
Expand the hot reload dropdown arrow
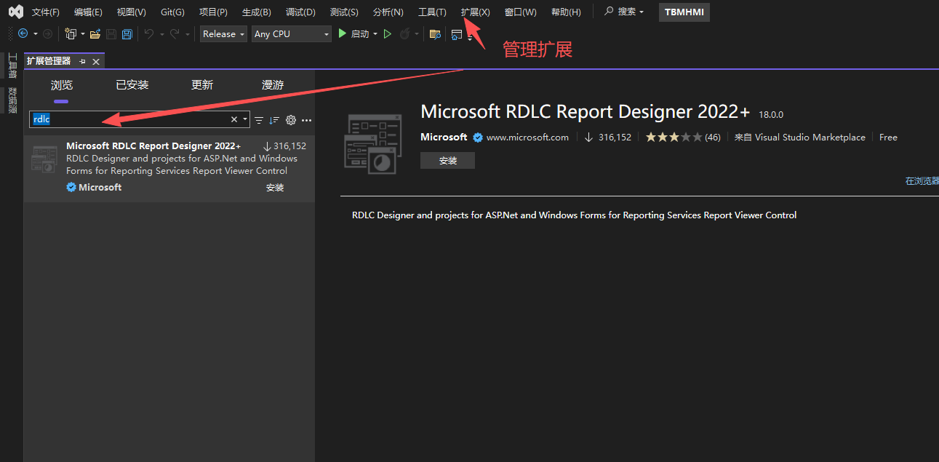tap(417, 34)
